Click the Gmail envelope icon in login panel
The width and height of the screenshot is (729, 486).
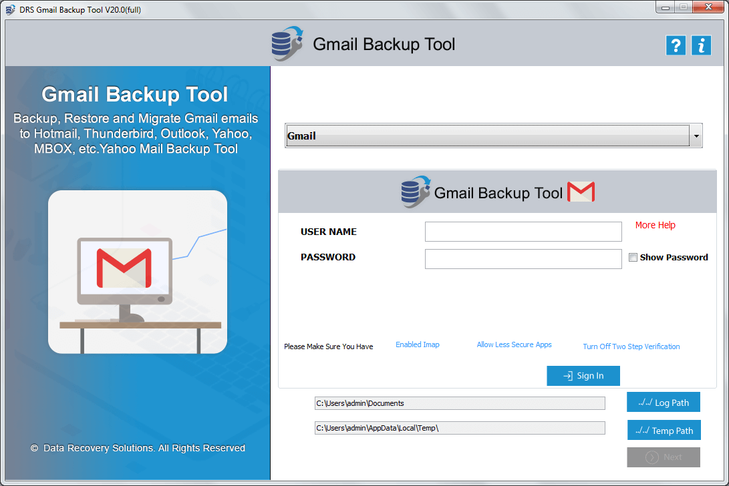coord(581,192)
